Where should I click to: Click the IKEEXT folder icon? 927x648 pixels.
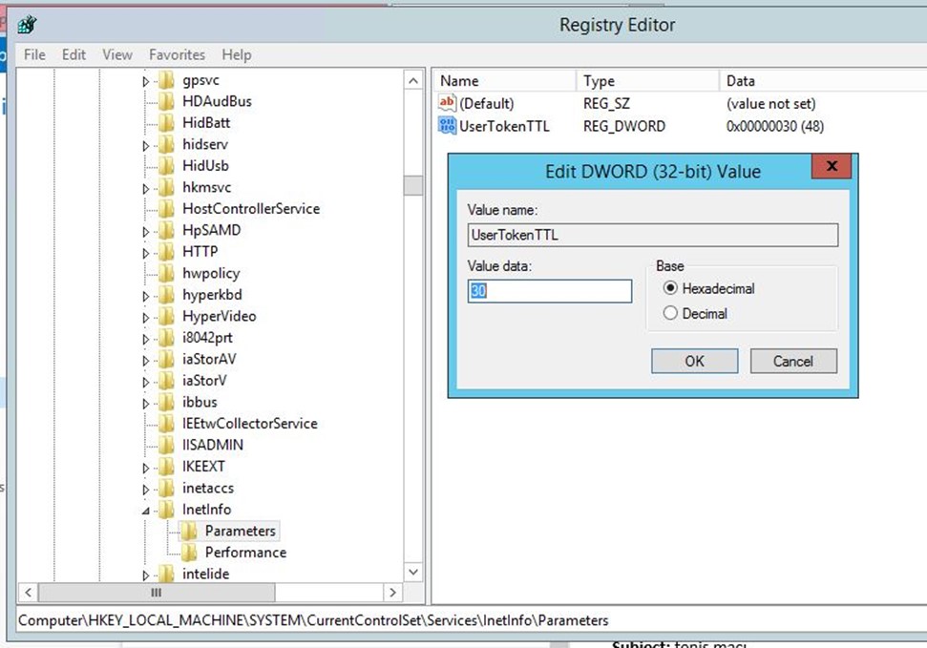click(x=167, y=467)
